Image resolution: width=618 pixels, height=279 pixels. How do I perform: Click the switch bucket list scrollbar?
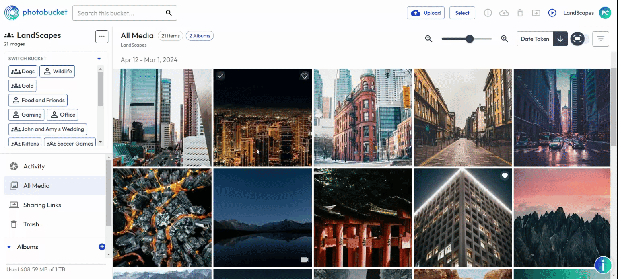(x=101, y=89)
